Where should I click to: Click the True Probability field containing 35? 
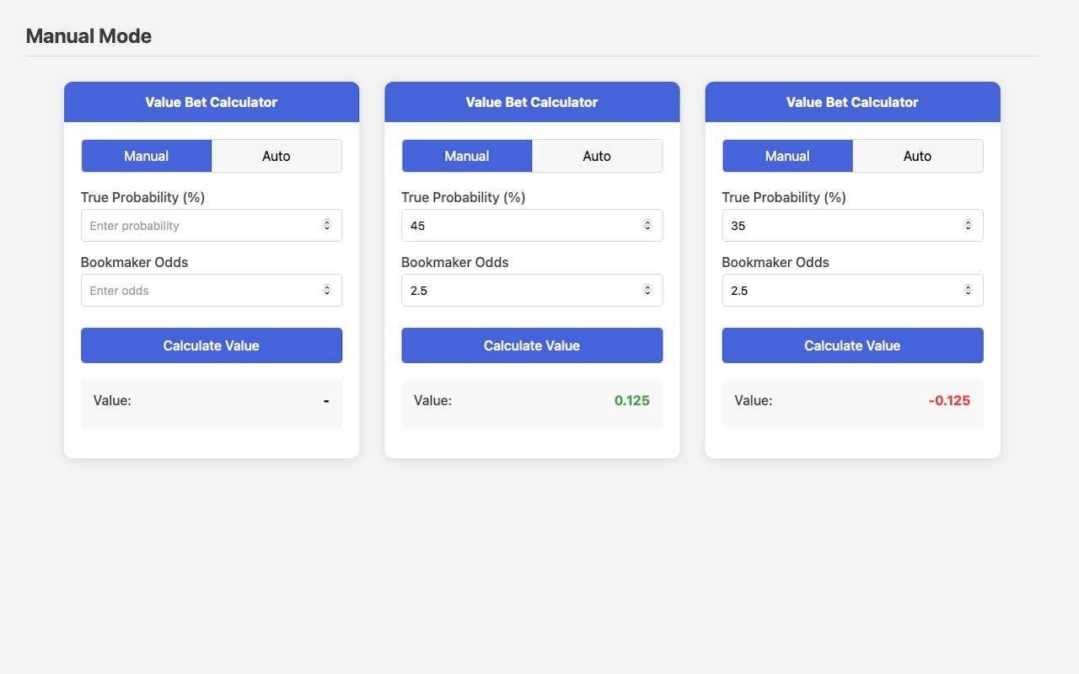(x=839, y=226)
